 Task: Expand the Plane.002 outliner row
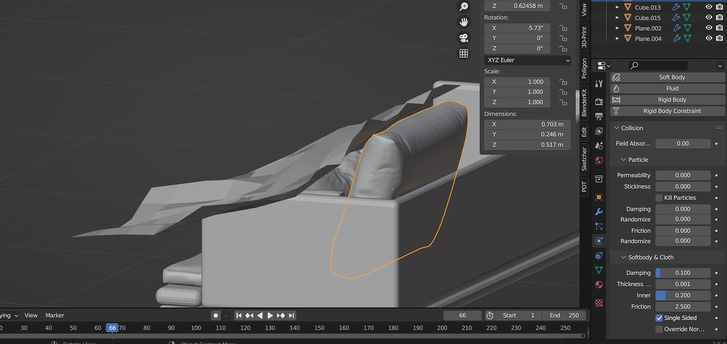[617, 28]
